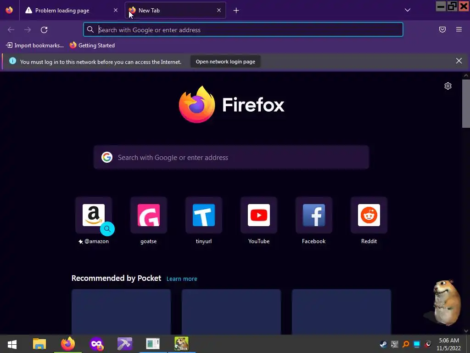Personalize new tab with gear icon

(x=448, y=86)
